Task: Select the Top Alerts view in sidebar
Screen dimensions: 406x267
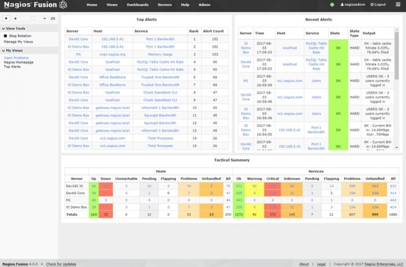Action: pos(12,67)
